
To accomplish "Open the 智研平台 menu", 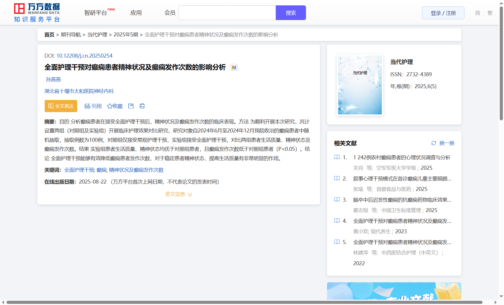I will [96, 13].
